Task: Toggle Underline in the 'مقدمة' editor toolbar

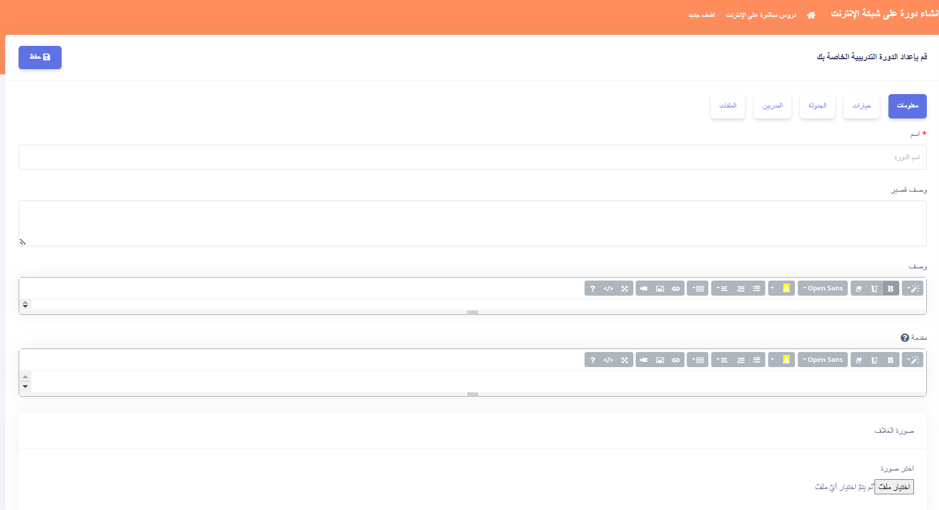Action: (x=875, y=360)
